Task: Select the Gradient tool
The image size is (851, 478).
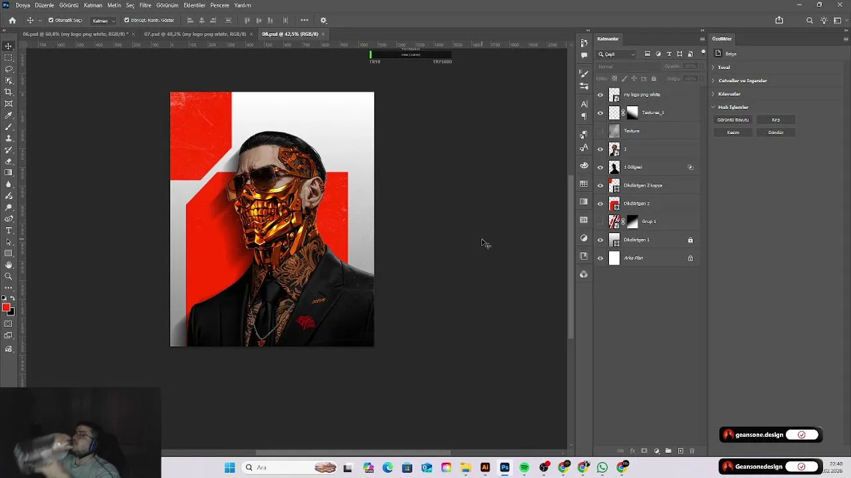Action: (9, 173)
